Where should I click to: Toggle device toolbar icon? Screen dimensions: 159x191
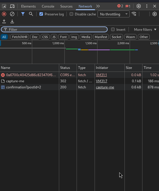(x=12, y=6)
